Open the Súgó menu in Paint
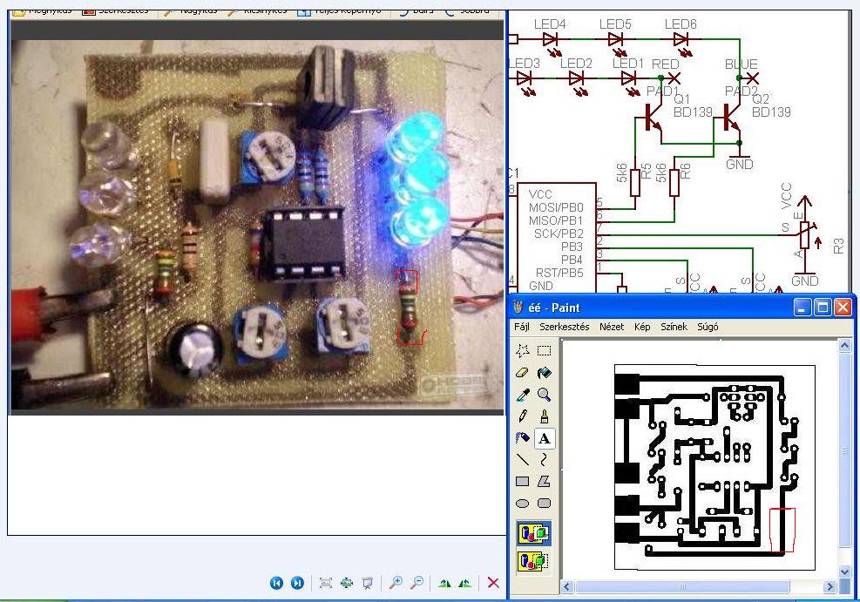This screenshot has height=602, width=860. tap(708, 327)
